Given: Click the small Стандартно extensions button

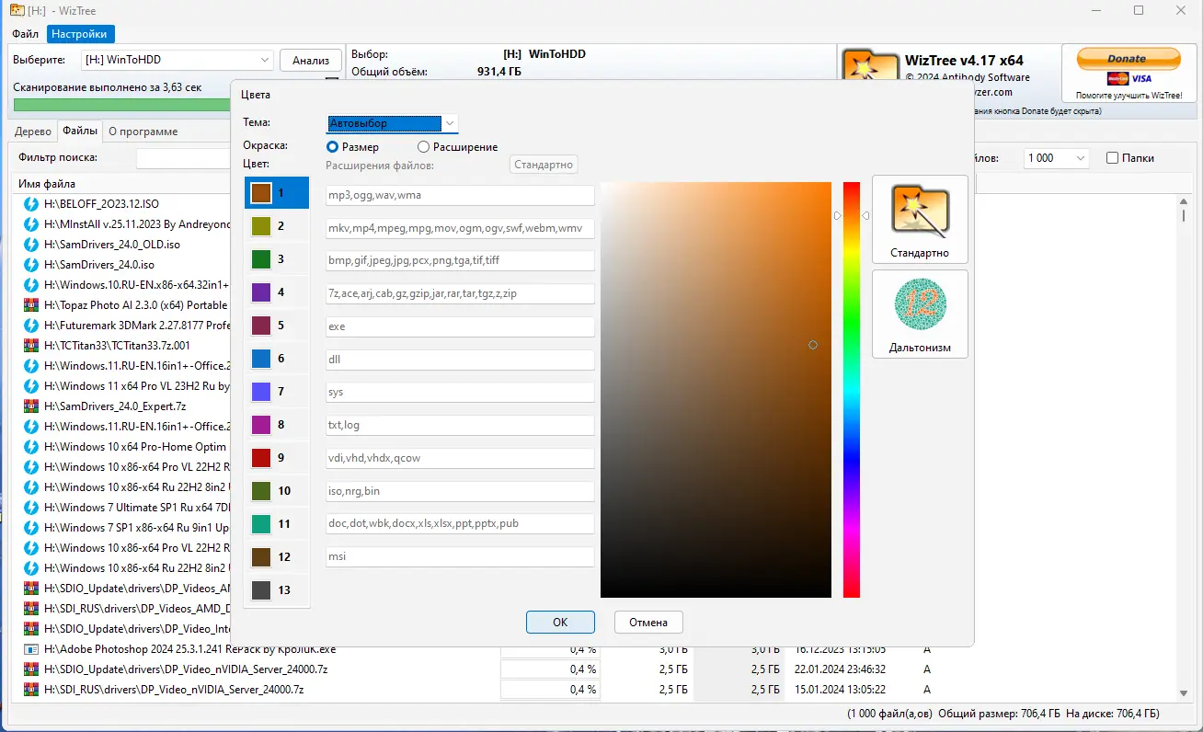Looking at the screenshot, I should click(x=544, y=165).
